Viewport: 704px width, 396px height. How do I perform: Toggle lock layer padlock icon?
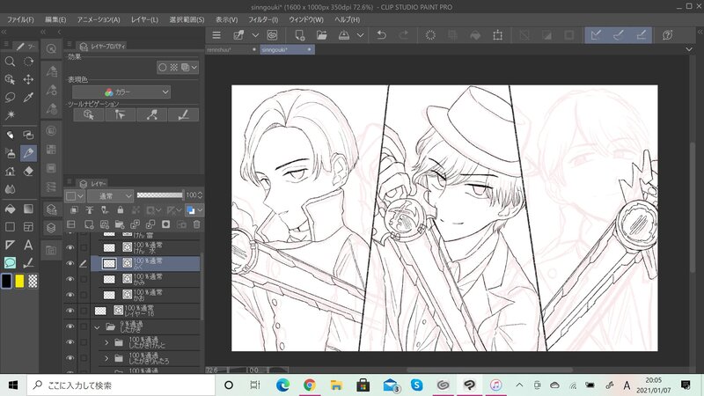point(120,209)
